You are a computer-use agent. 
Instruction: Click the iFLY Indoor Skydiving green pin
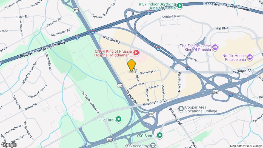tap(180, 6)
